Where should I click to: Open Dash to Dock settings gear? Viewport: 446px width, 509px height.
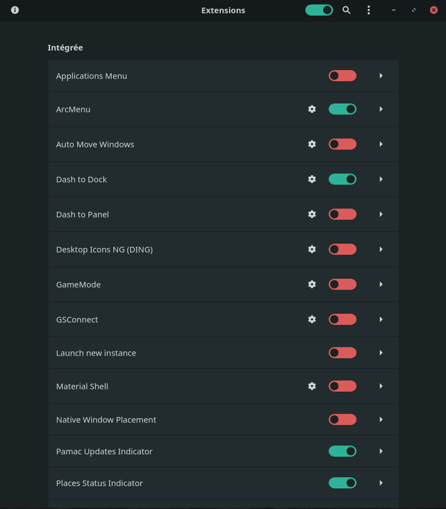click(312, 179)
